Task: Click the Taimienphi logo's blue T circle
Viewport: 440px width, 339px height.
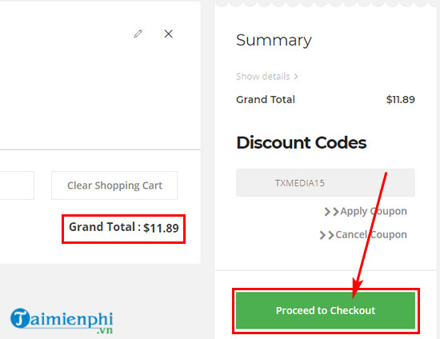Action: [20, 318]
